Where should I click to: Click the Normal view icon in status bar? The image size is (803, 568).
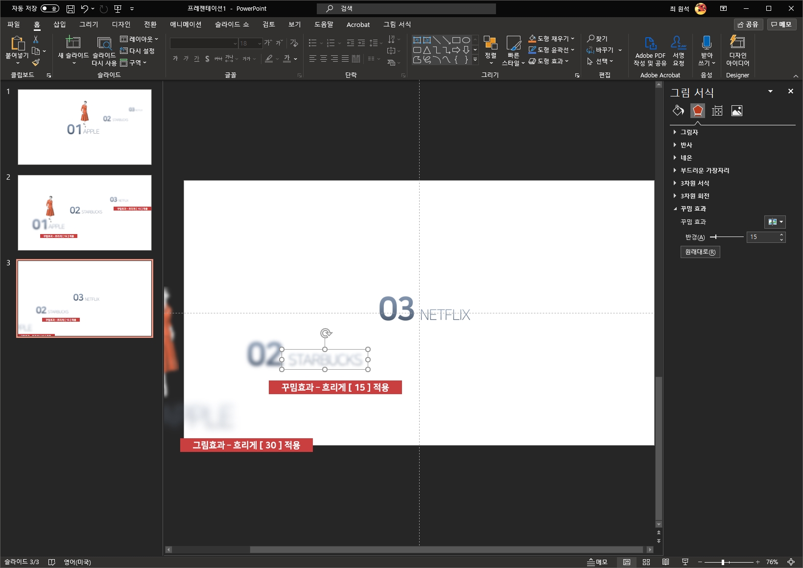tap(627, 562)
